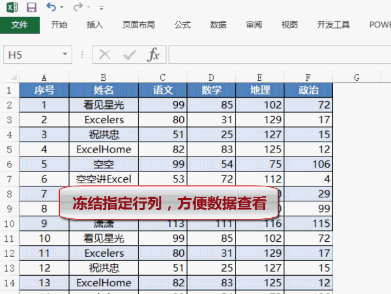
Task: Switch to the 视图 (View) ribbon tab
Action: coord(289,25)
